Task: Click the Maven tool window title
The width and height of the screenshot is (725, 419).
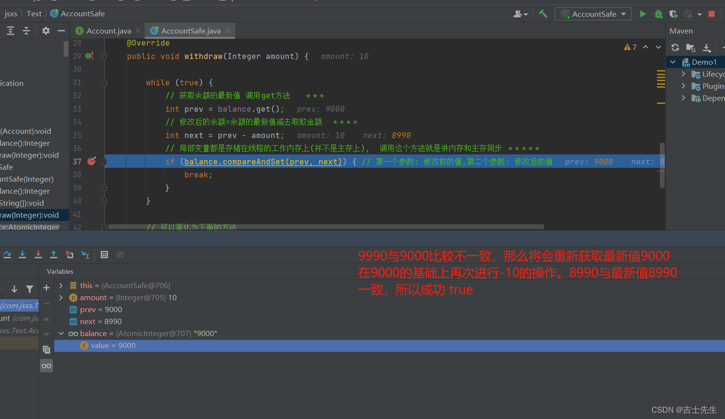Action: click(681, 31)
